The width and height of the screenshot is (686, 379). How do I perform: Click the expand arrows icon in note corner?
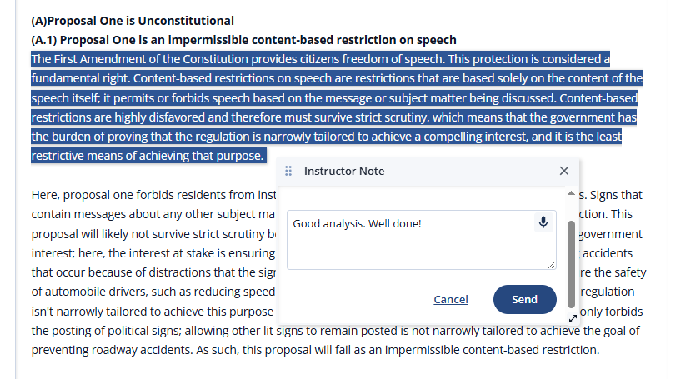tap(573, 319)
